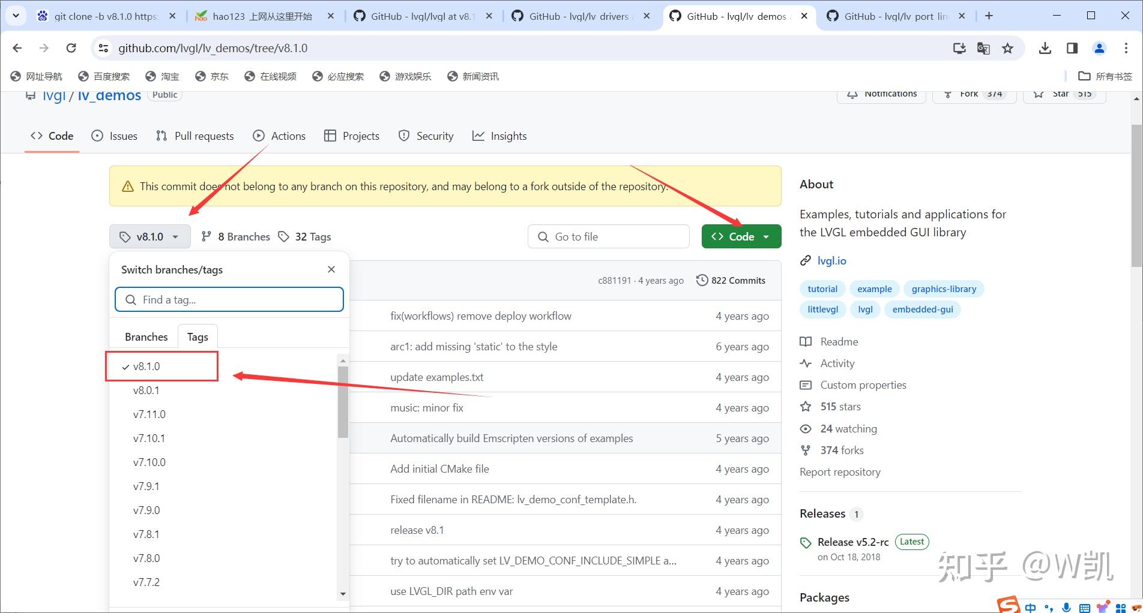The image size is (1143, 613).
Task: Click the translate page icon
Action: (x=983, y=48)
